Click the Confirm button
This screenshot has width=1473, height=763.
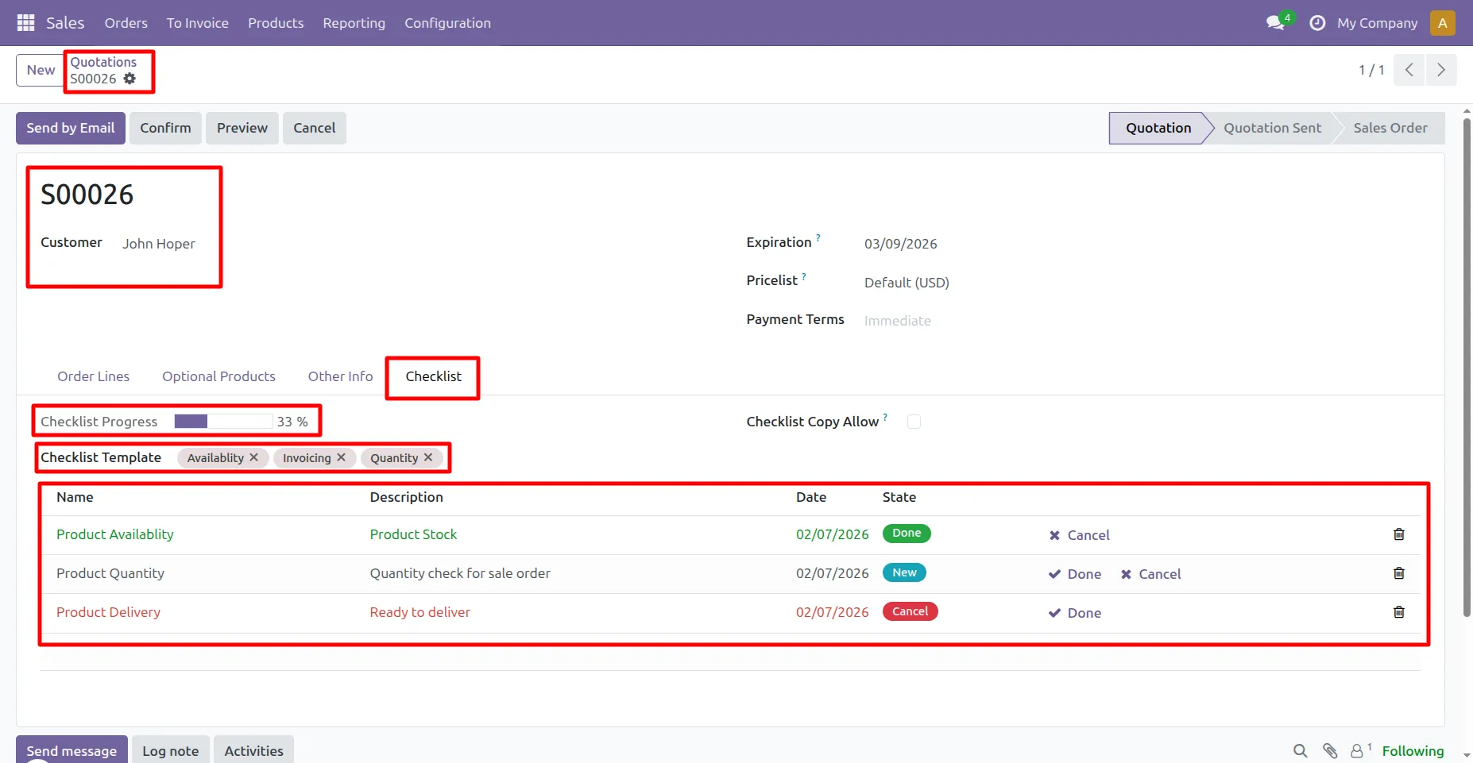[165, 128]
